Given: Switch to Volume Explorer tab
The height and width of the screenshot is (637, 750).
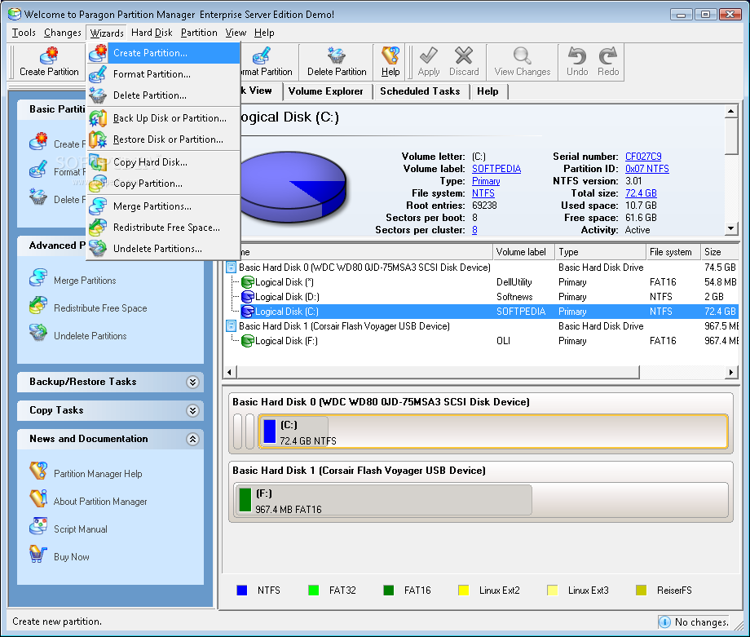Looking at the screenshot, I should tap(326, 91).
